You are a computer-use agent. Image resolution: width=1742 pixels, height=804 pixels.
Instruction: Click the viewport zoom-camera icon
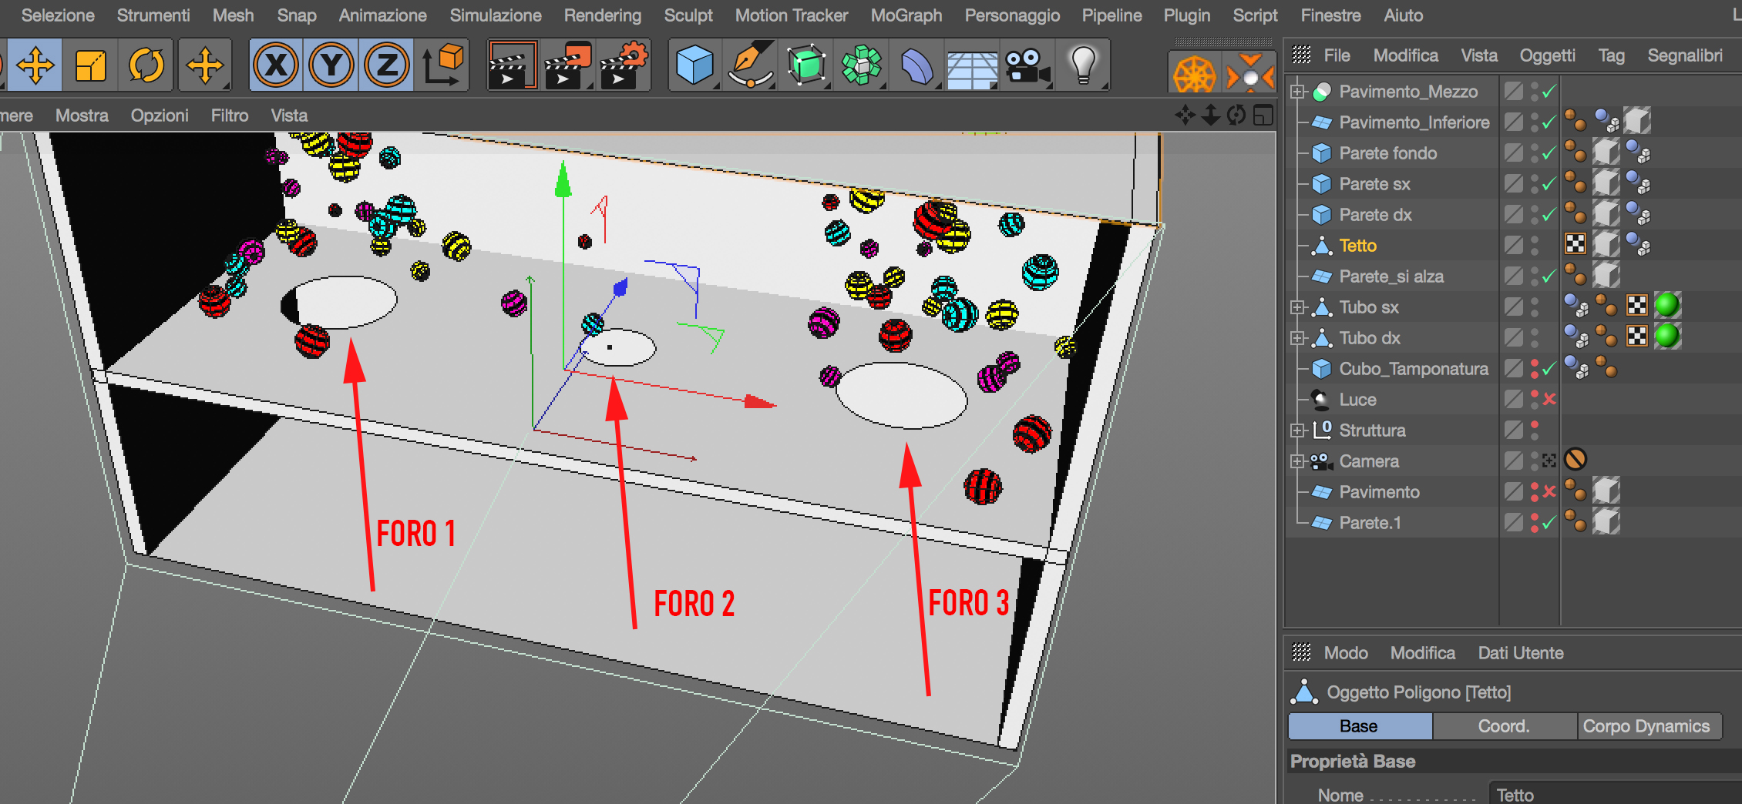[x=1211, y=116]
